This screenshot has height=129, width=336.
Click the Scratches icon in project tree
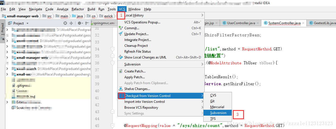pos(13,108)
